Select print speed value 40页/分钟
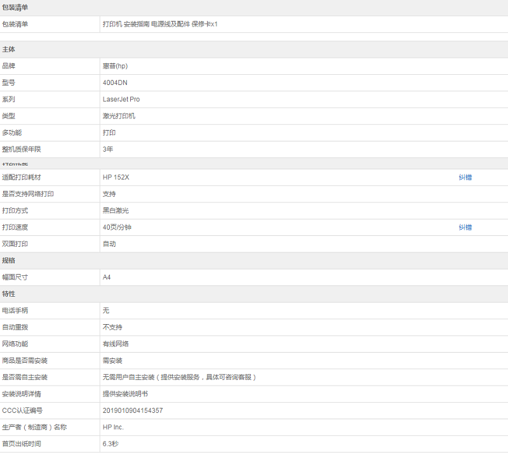Viewport: 508px width, 470px height. pos(117,227)
